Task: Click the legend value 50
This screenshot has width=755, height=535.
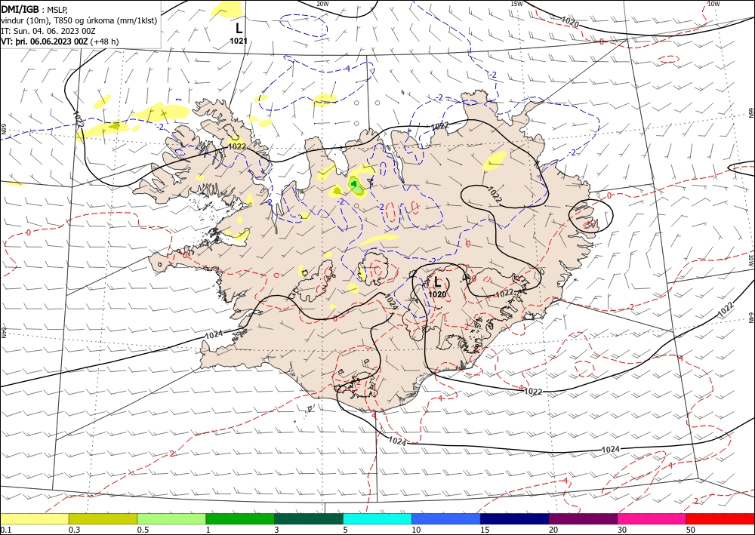Action: 691,530
